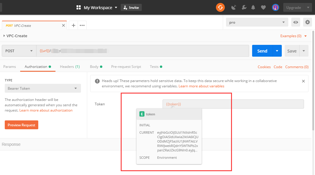Open the Upgrade dropdown arrow

[x=308, y=8]
